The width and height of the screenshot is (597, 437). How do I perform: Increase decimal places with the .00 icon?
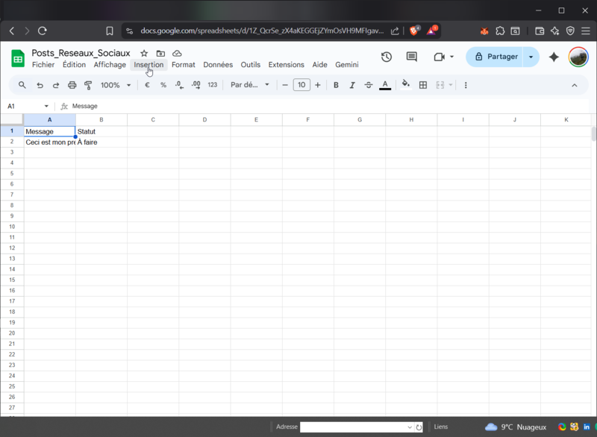click(x=196, y=85)
